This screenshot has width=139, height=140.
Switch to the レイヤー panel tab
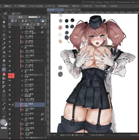pos(16,13)
